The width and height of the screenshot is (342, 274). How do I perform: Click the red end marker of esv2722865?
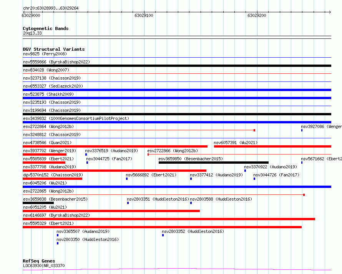coord(304,195)
